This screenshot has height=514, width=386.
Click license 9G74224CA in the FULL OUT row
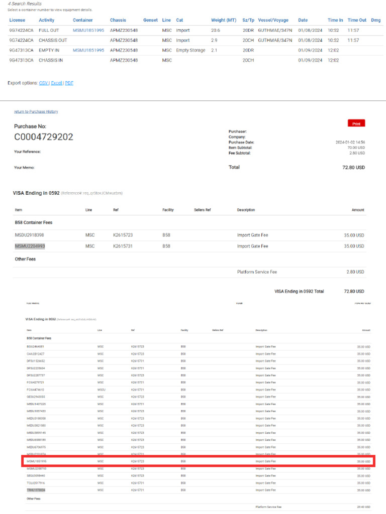[21, 30]
